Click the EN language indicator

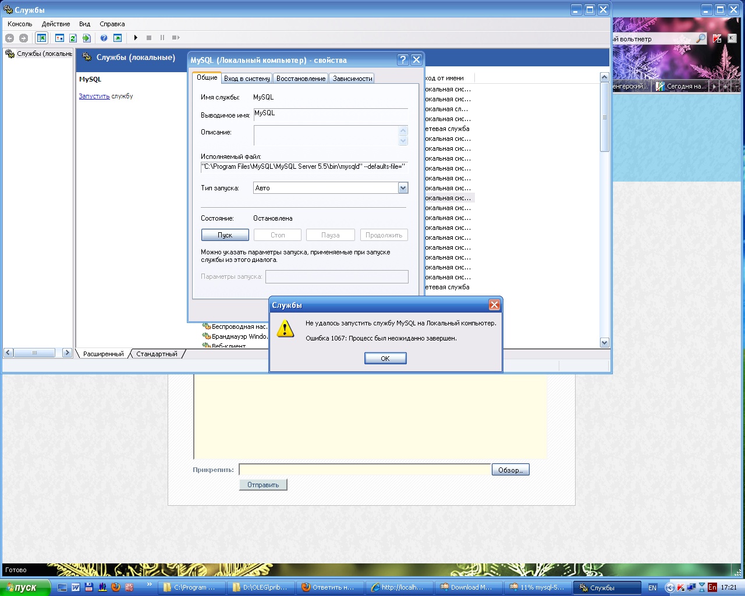click(652, 588)
